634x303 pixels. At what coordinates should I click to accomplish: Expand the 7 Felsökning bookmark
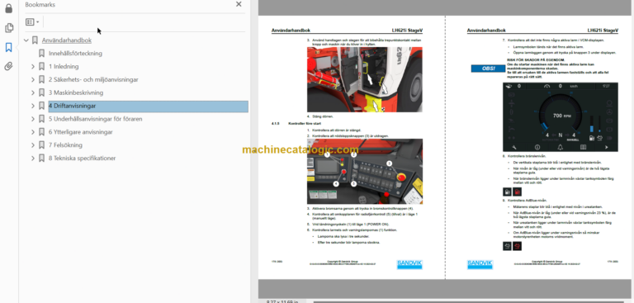coord(33,144)
